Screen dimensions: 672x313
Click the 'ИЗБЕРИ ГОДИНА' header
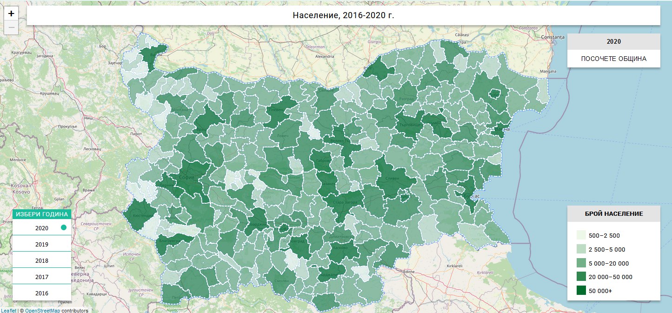pos(42,214)
